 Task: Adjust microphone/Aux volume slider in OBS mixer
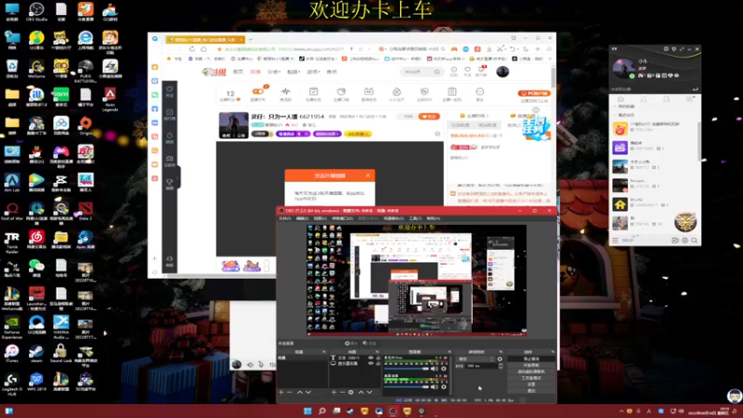point(407,368)
